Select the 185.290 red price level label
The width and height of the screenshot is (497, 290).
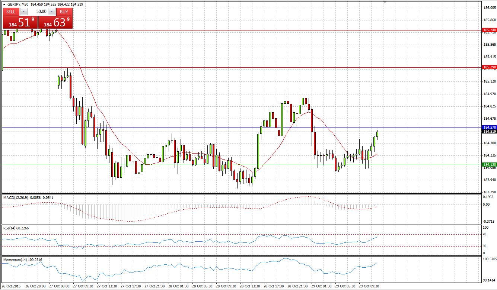489,67
